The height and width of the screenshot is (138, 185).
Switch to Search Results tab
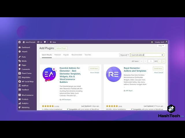47,55
